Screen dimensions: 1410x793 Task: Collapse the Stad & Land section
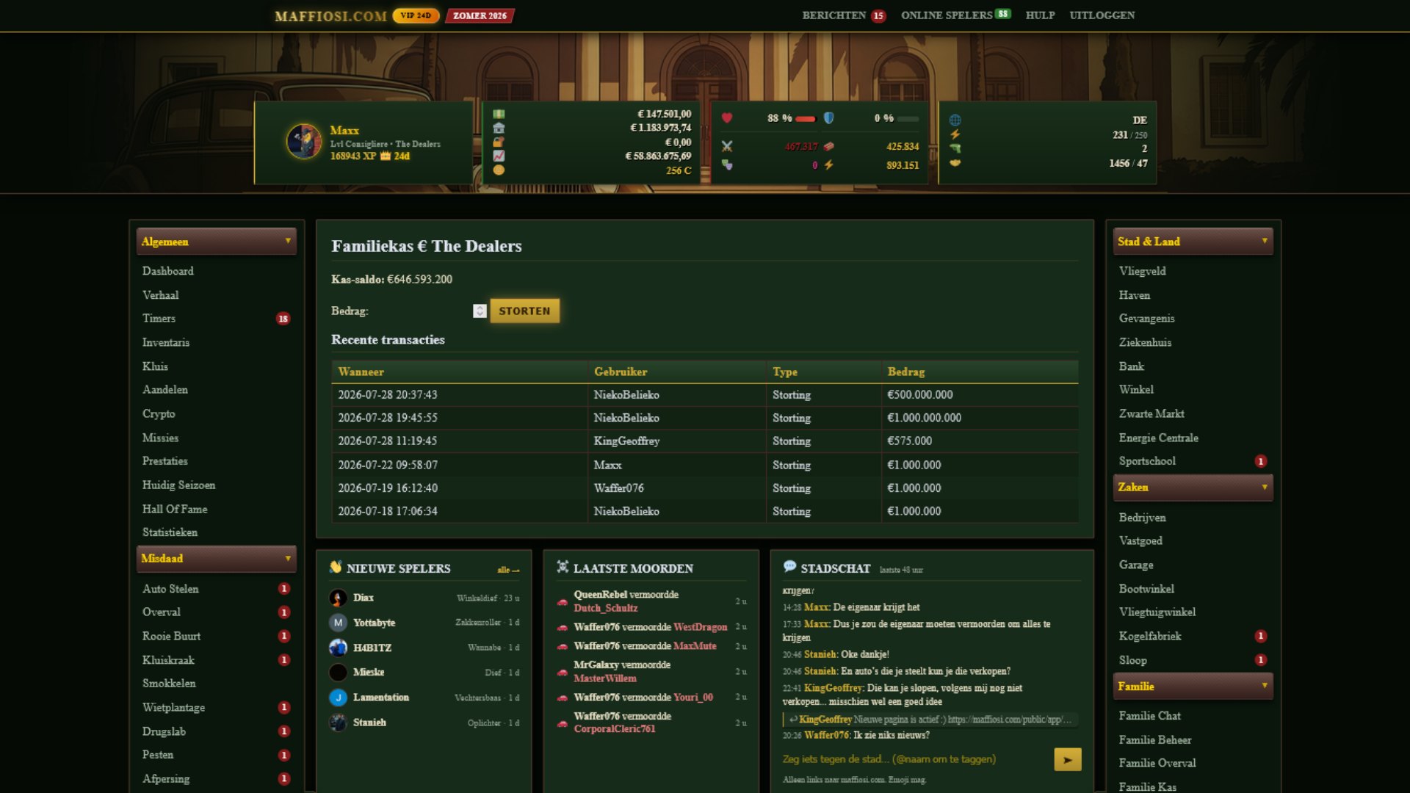pos(1193,242)
